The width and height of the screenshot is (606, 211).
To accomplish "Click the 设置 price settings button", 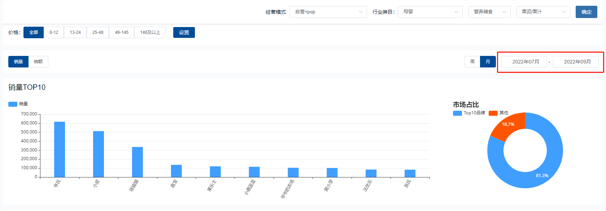I will click(184, 32).
